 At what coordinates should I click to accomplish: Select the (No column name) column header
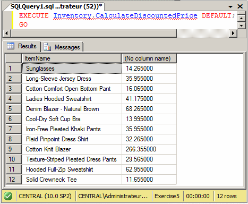coord(149,58)
